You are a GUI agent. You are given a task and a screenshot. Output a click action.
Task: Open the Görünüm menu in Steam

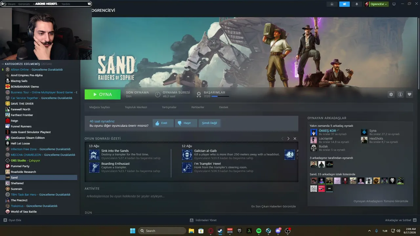[x=24, y=4]
